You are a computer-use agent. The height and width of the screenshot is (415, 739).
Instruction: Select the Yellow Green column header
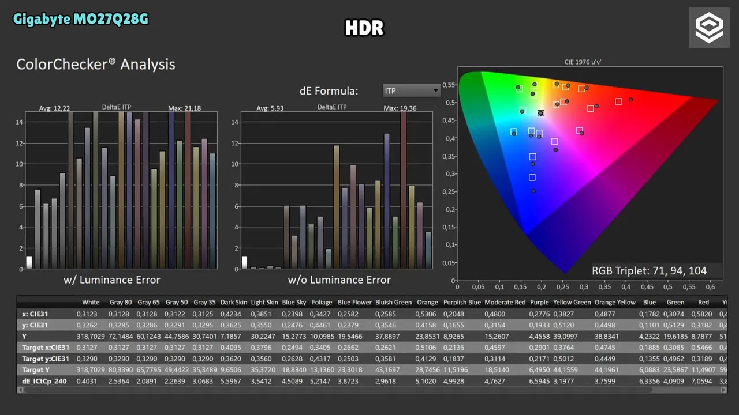(x=572, y=303)
